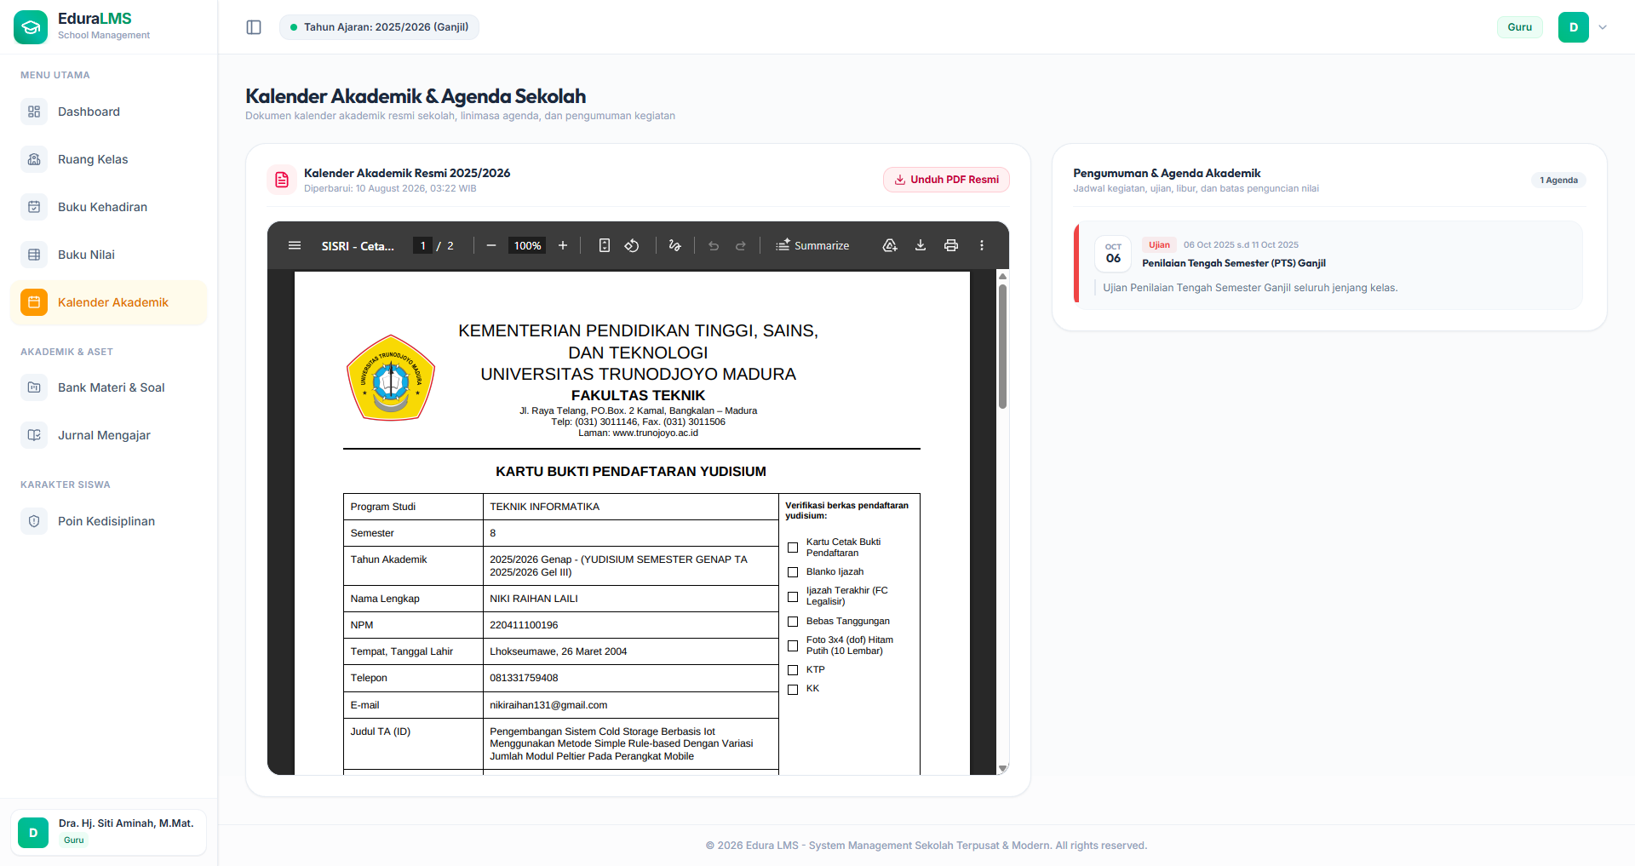Click the Unduh PDF Resmi button
Image resolution: width=1635 pixels, height=866 pixels.
[x=946, y=180]
